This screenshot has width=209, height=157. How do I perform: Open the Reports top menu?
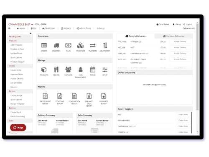pyautogui.click(x=66, y=28)
